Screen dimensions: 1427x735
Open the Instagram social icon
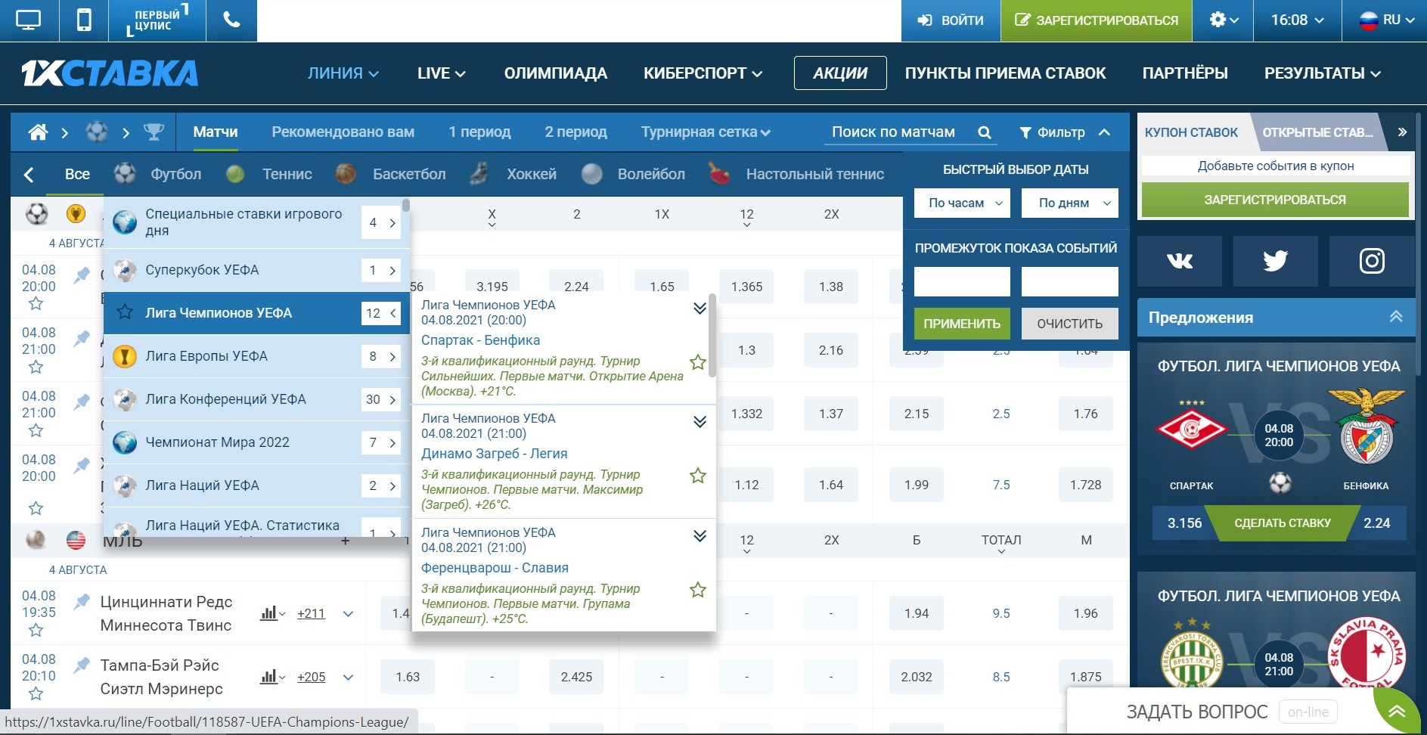click(1372, 261)
